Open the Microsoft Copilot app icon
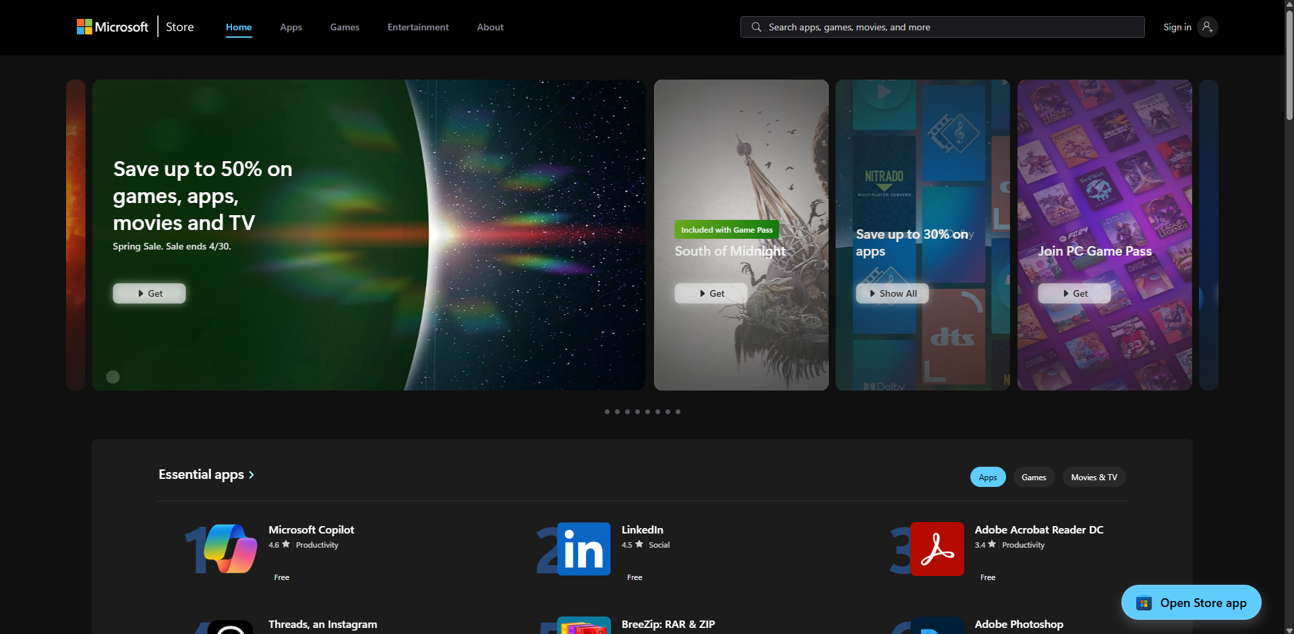This screenshot has height=634, width=1294. pyautogui.click(x=231, y=548)
